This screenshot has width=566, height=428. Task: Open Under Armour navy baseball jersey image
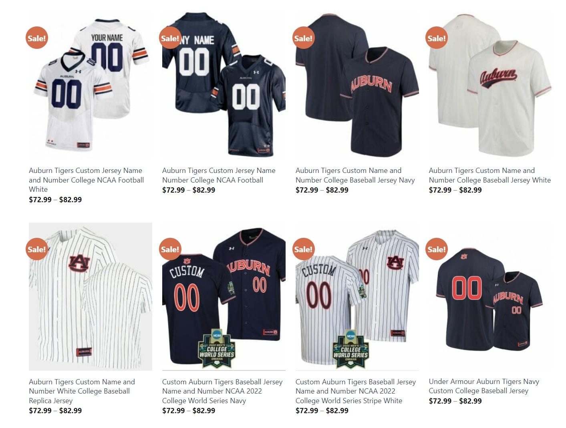[490, 296]
